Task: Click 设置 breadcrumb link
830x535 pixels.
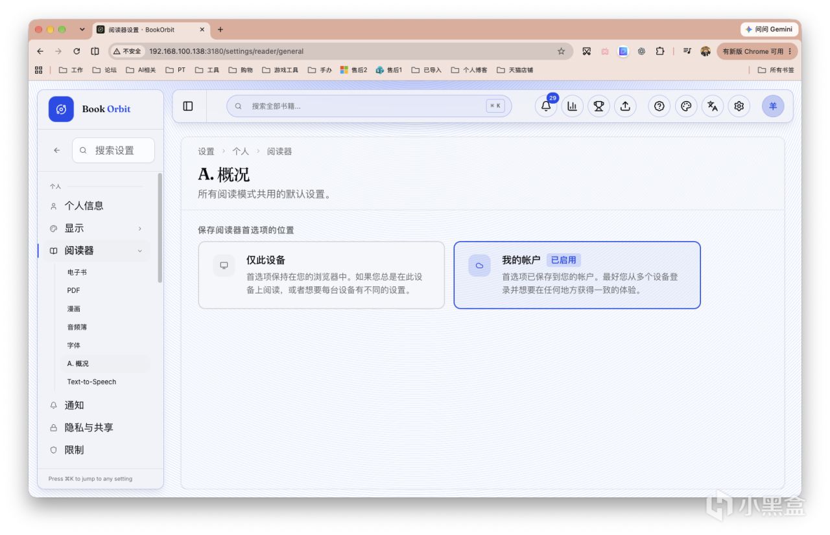Action: (206, 152)
